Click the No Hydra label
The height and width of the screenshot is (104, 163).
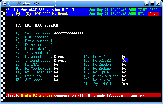[x=101, y=72]
